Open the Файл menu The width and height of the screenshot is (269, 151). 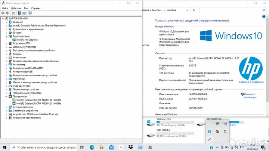coord(5,8)
